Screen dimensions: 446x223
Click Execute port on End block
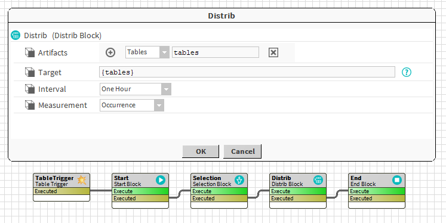(x=377, y=191)
